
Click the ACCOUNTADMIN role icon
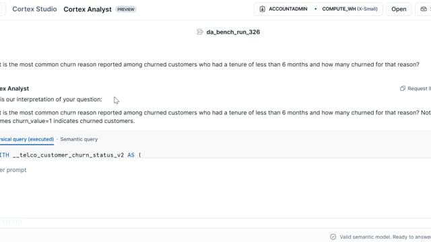[x=262, y=9]
